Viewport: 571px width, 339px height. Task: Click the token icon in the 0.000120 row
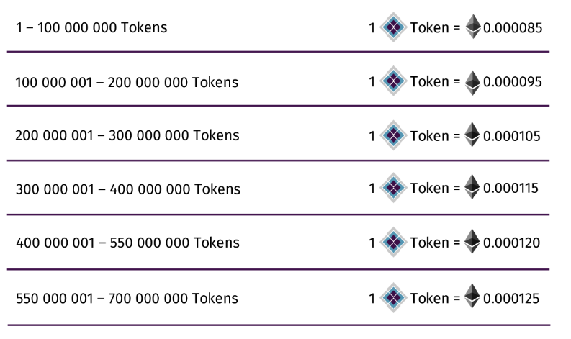point(393,243)
